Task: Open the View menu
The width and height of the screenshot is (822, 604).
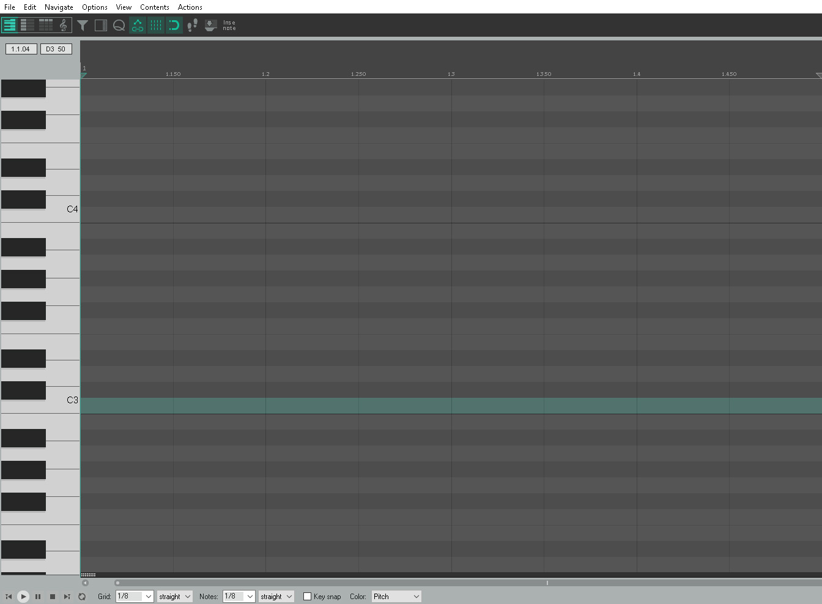Action: click(124, 7)
